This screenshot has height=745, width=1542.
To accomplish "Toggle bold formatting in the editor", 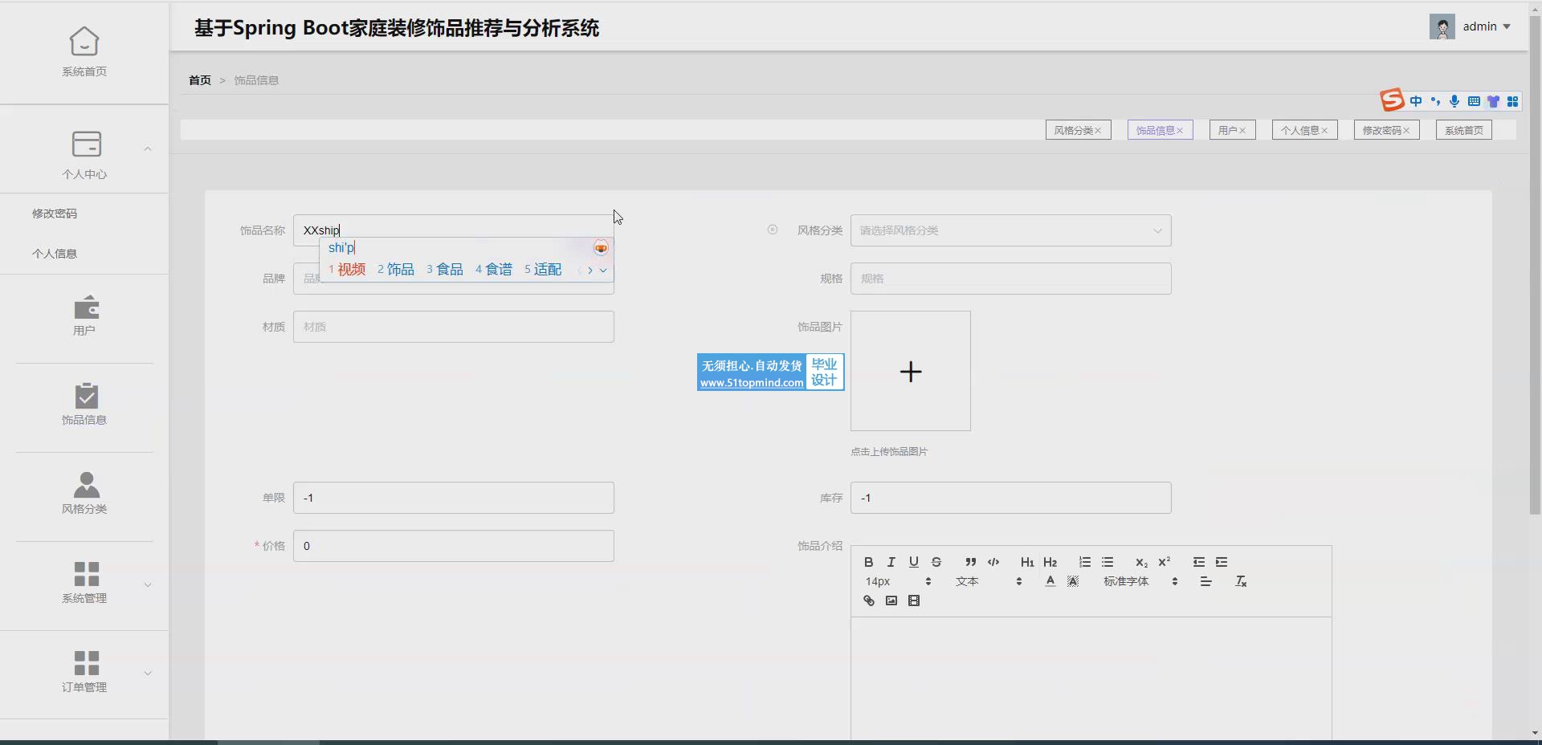I will [x=868, y=562].
